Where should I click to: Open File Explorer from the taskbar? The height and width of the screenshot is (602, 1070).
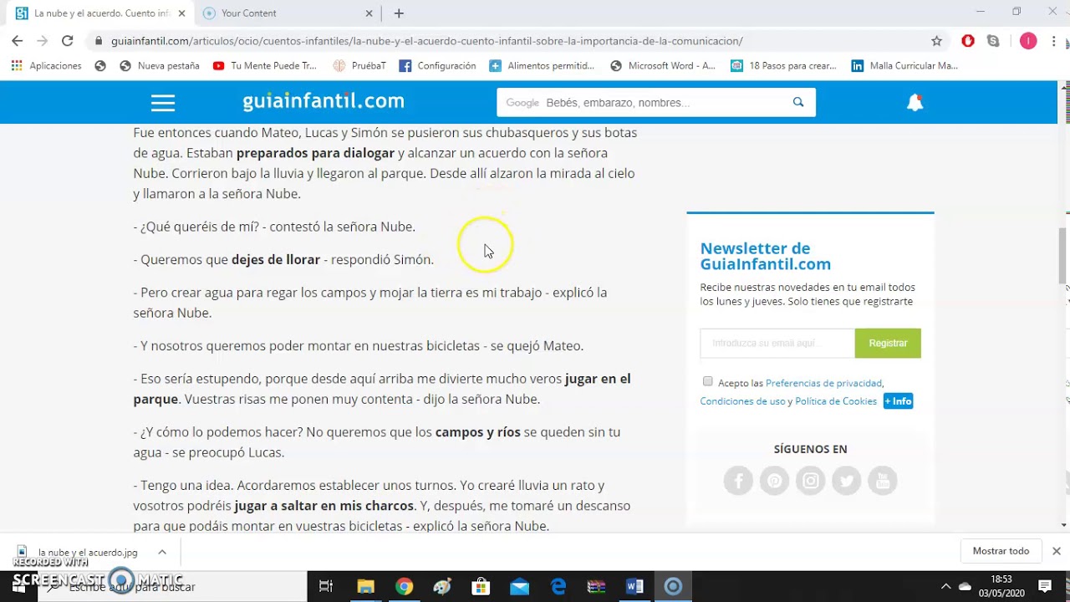[365, 586]
